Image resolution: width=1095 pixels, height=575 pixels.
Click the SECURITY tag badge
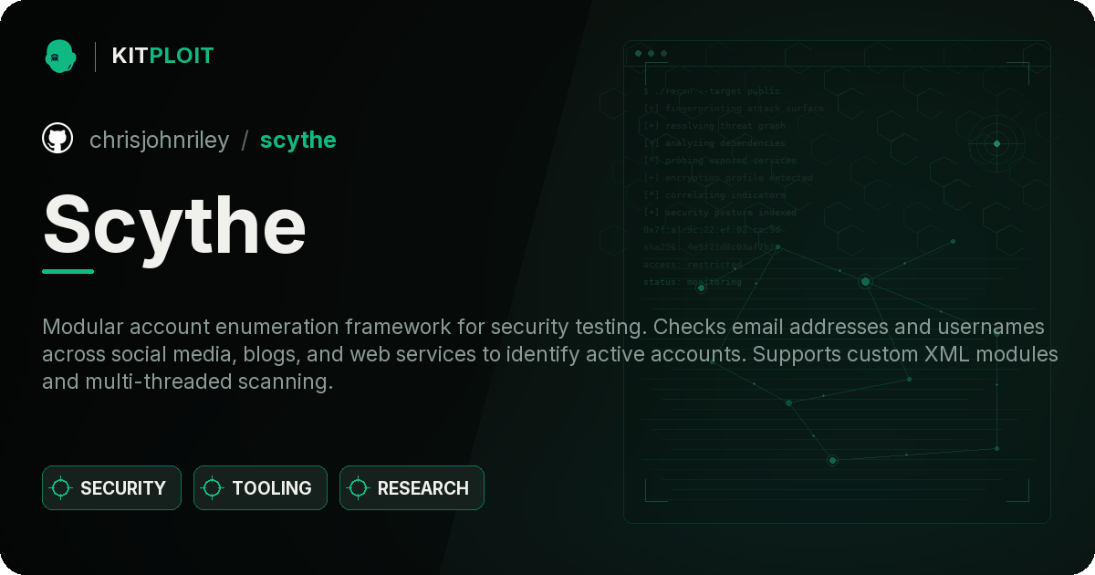(x=111, y=488)
